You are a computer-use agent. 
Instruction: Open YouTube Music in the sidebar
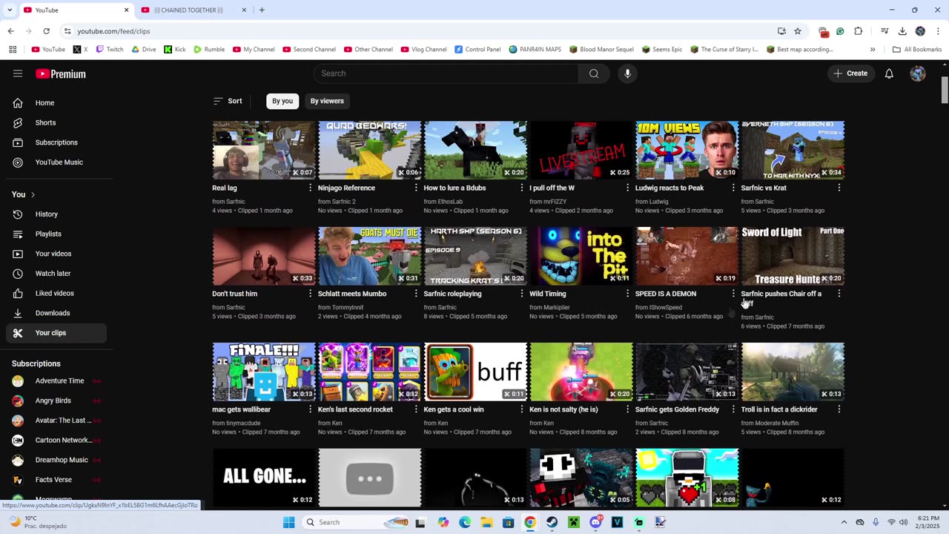[x=56, y=162]
